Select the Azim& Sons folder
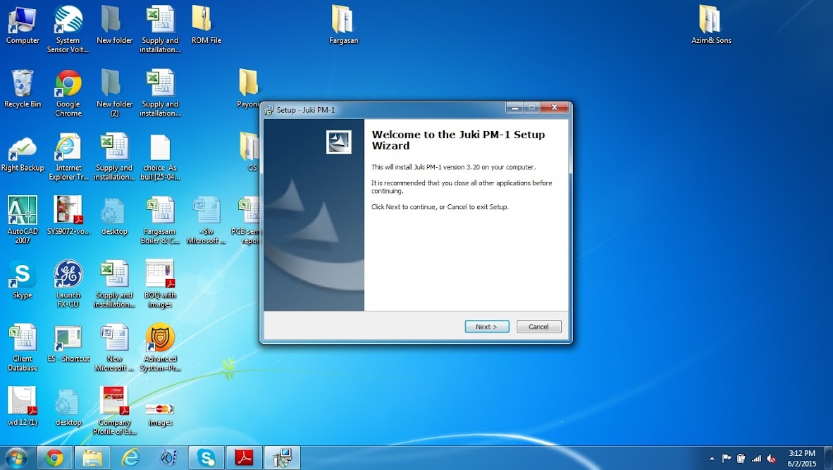This screenshot has height=470, width=833. [711, 25]
